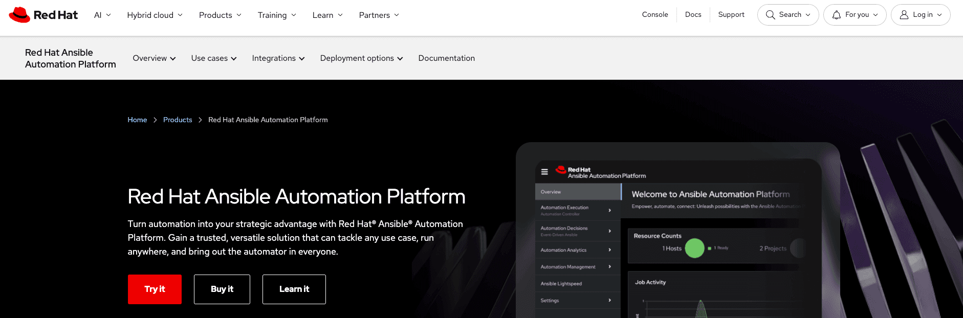Expand Automation Execution in preview sidebar
Screen dimensions: 963x318
coord(578,210)
